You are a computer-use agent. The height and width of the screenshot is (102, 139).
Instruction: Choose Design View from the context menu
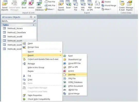tap(42, 47)
